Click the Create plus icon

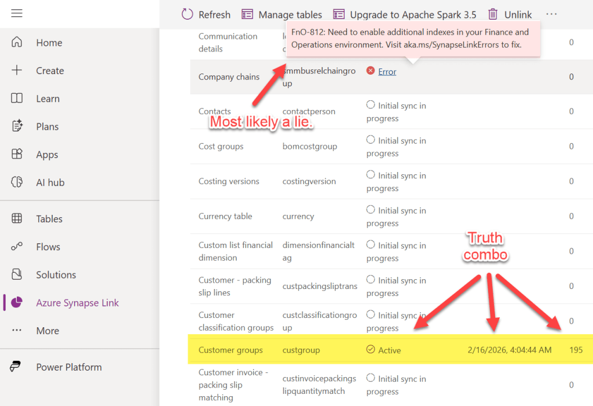pos(17,71)
